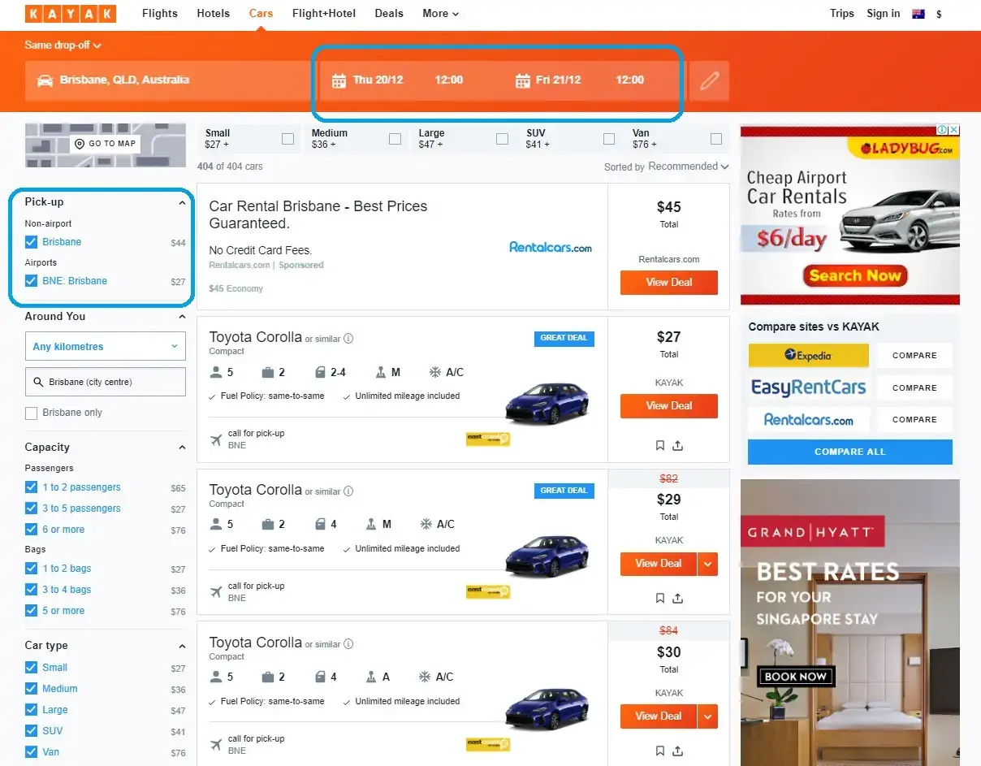Click COMPARE next to EasyRentCars

(x=914, y=387)
